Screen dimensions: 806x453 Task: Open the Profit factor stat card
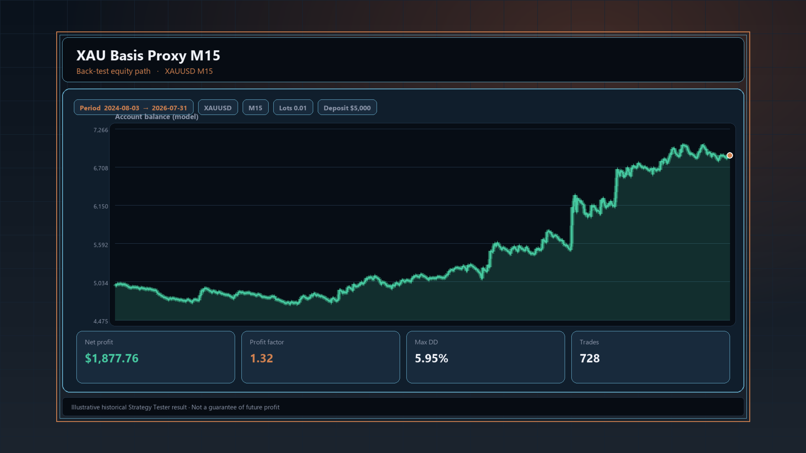[321, 357]
